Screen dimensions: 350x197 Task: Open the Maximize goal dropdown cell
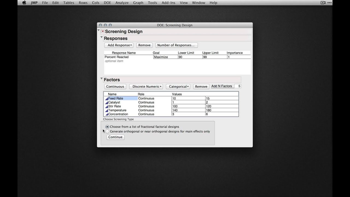pyautogui.click(x=165, y=57)
